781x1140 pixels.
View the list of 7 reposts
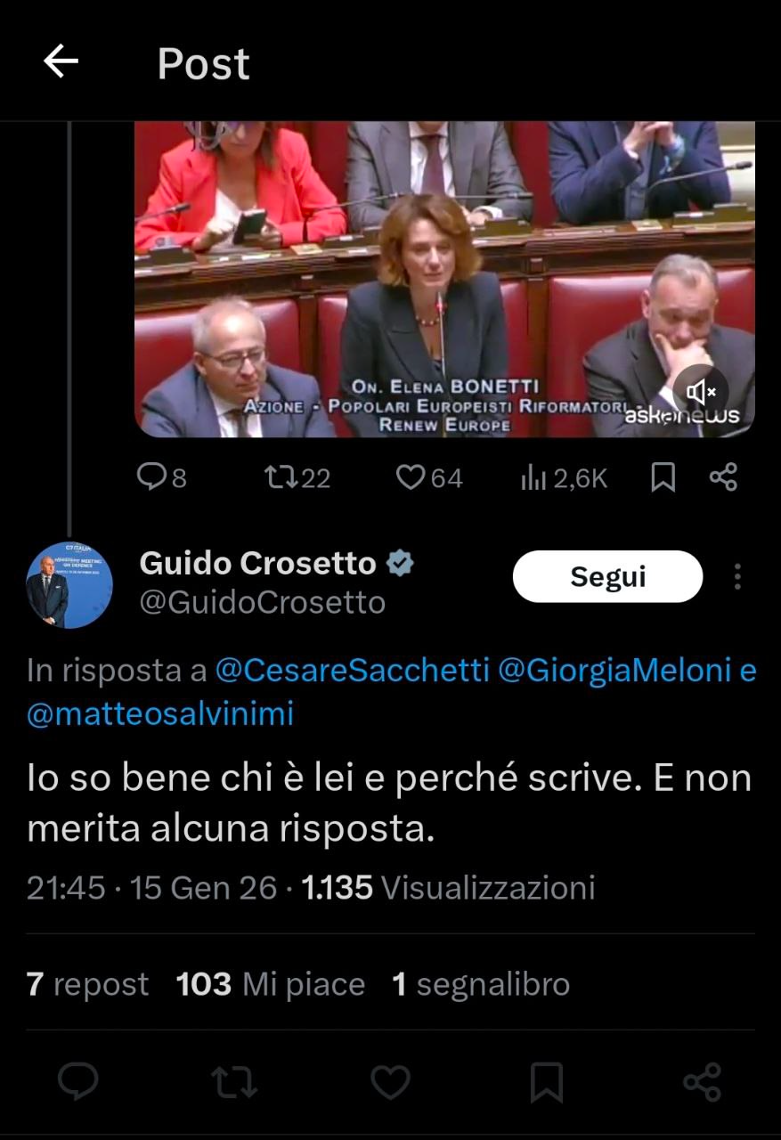87,984
